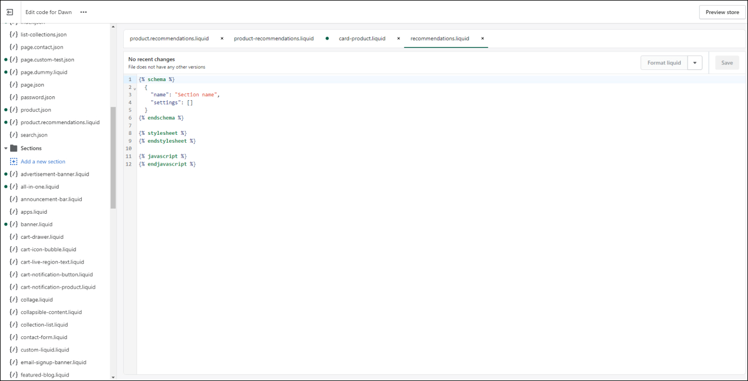Open page.custom-test.json file
The width and height of the screenshot is (748, 381).
coord(48,60)
